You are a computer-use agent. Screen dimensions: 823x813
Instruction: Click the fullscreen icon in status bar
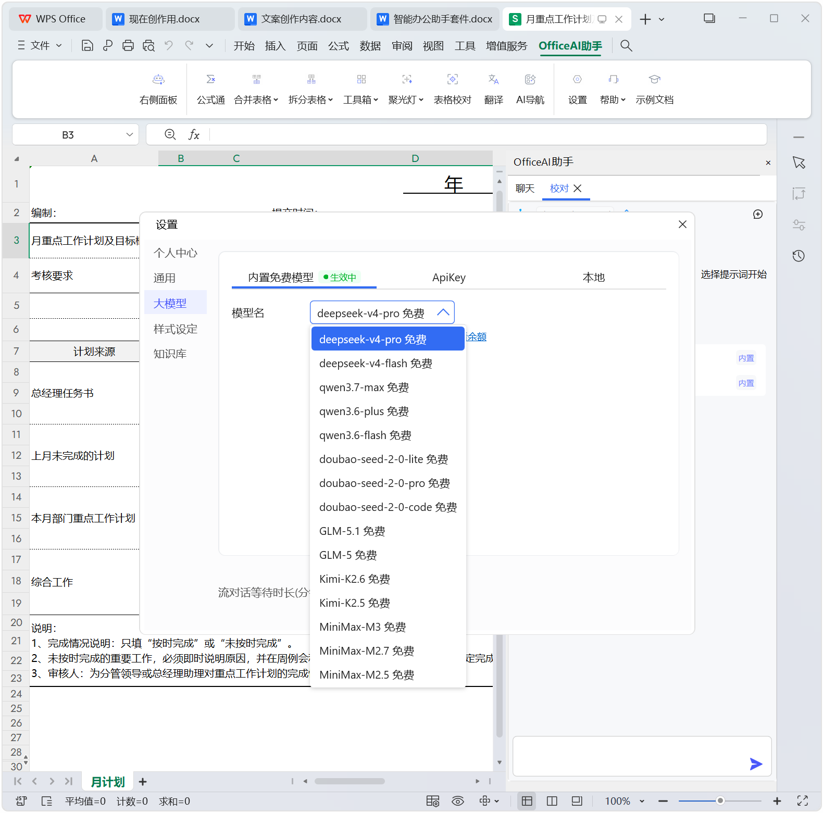[803, 801]
